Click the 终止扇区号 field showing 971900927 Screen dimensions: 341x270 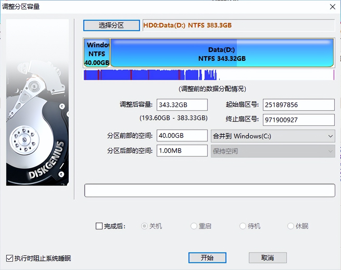(x=298, y=120)
